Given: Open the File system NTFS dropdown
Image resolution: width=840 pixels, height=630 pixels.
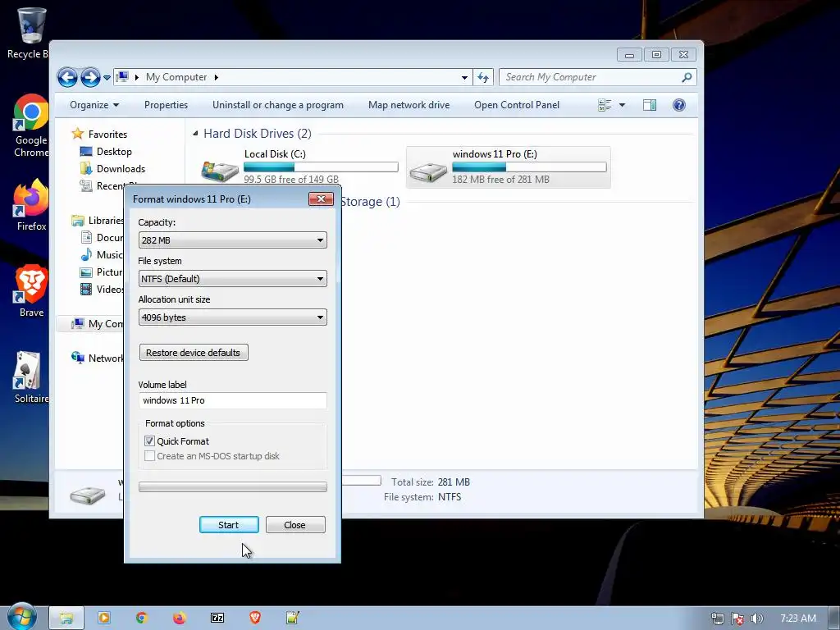Looking at the screenshot, I should [232, 279].
